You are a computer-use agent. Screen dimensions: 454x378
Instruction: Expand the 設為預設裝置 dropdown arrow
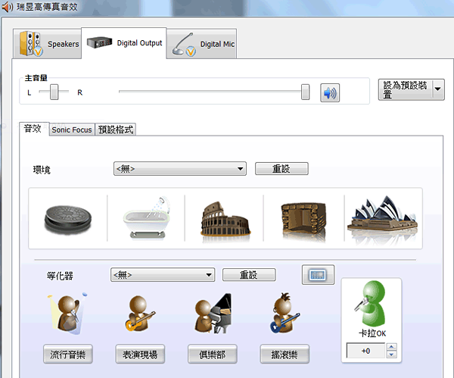pos(438,89)
